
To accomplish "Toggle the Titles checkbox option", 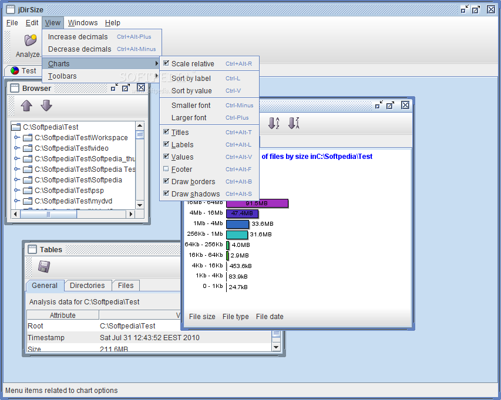I will (x=166, y=132).
